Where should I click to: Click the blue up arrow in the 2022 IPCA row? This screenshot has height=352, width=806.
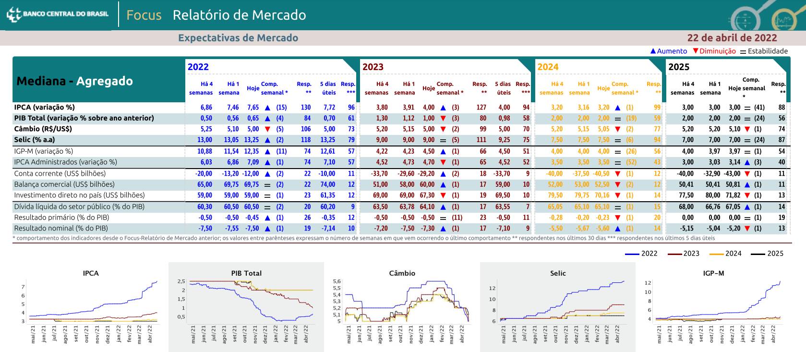pos(267,108)
